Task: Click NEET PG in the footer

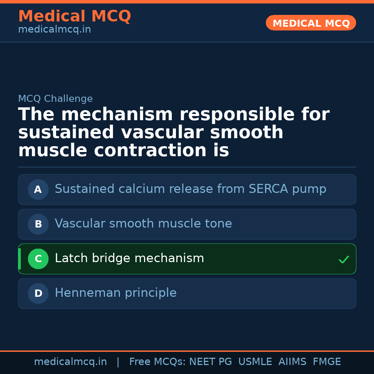Action: click(x=211, y=362)
